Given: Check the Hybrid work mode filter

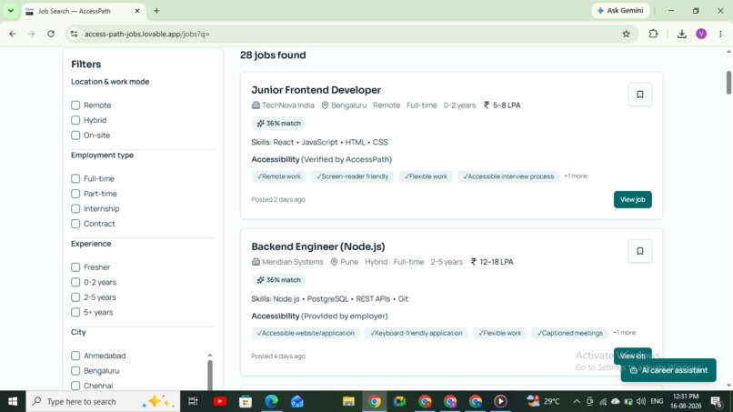Looking at the screenshot, I should click(x=75, y=120).
